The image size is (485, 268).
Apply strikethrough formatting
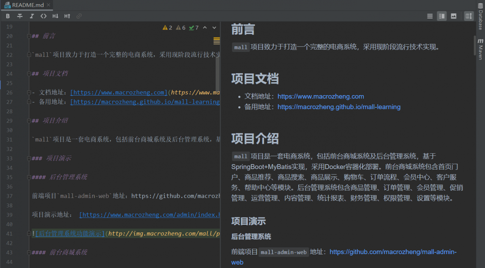[x=20, y=16]
